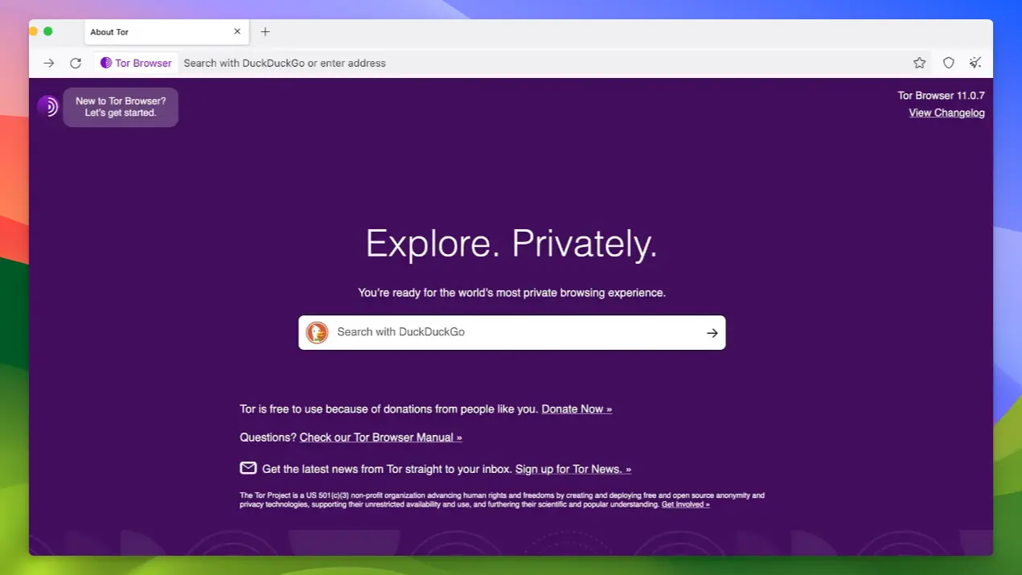Click the New Identity broom icon
This screenshot has height=575, width=1022.
[x=975, y=62]
